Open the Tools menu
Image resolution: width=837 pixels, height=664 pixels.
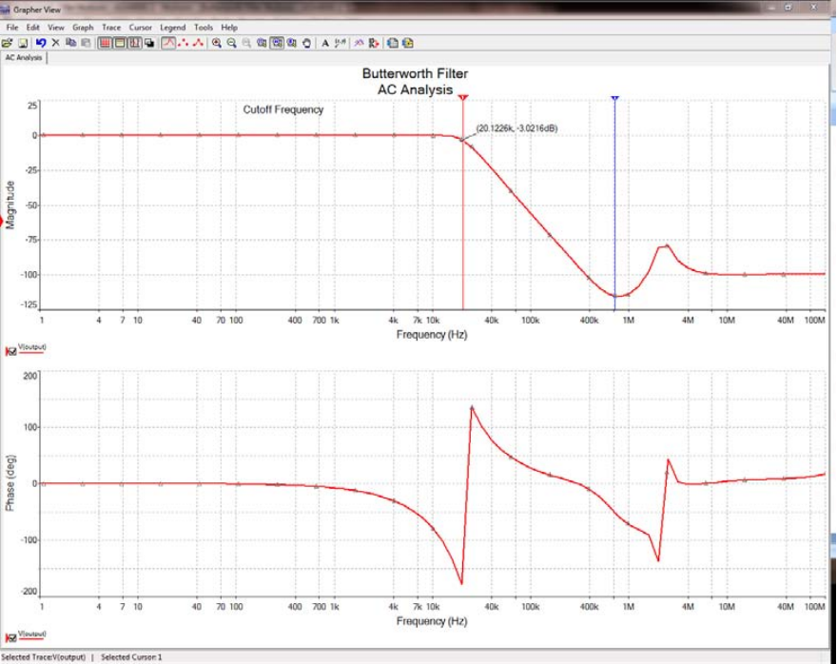click(x=204, y=28)
